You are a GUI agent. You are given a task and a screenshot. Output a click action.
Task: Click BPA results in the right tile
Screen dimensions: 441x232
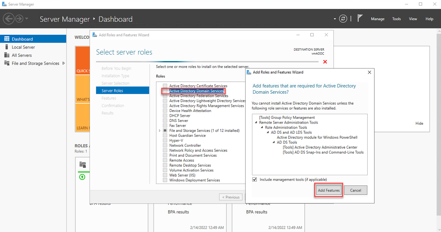tap(257, 212)
